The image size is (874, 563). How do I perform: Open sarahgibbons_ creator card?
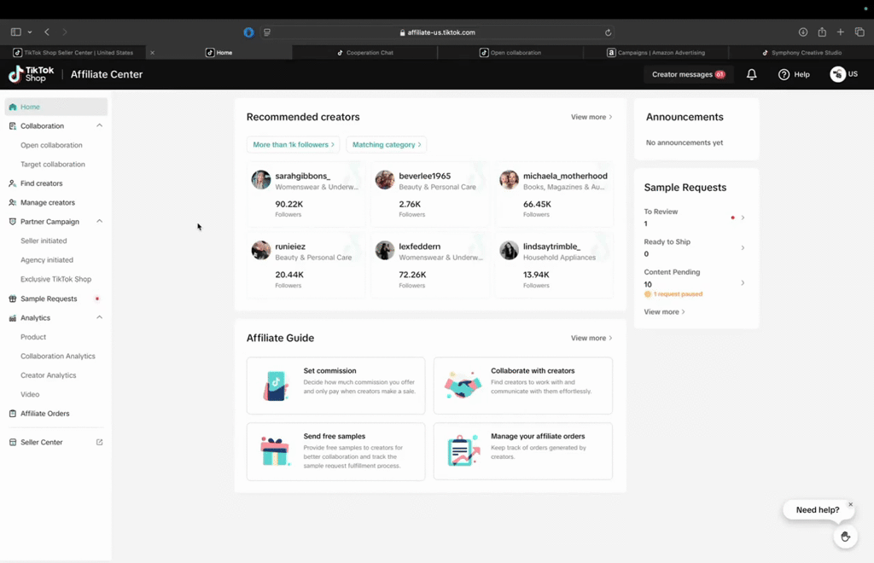click(306, 194)
